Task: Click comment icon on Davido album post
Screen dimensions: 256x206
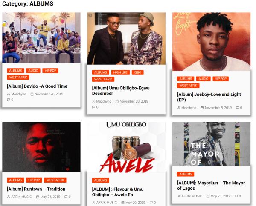Action: 9,100
